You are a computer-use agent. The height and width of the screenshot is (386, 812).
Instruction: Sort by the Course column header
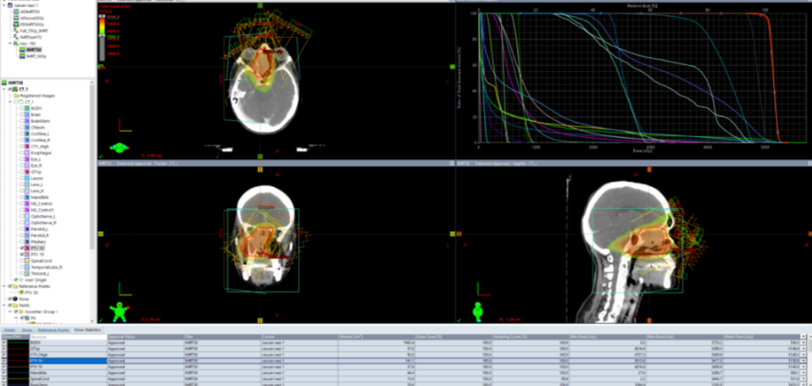coord(299,337)
